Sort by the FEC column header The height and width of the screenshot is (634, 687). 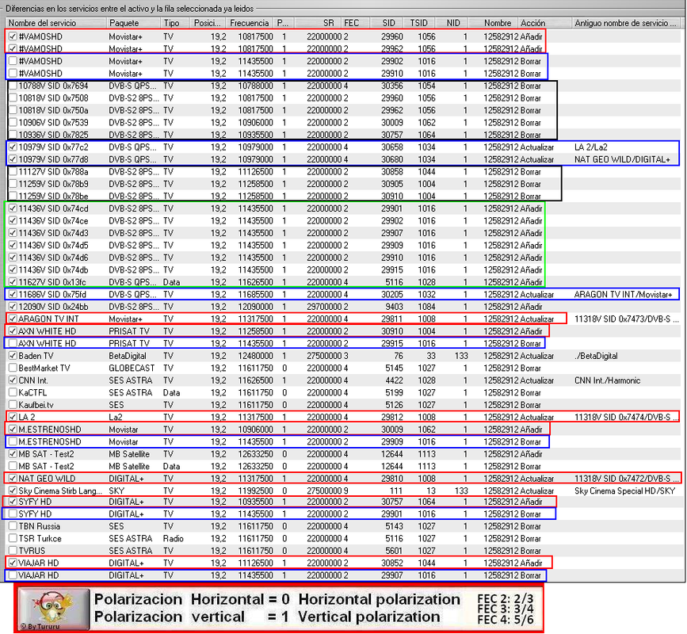pyautogui.click(x=355, y=23)
